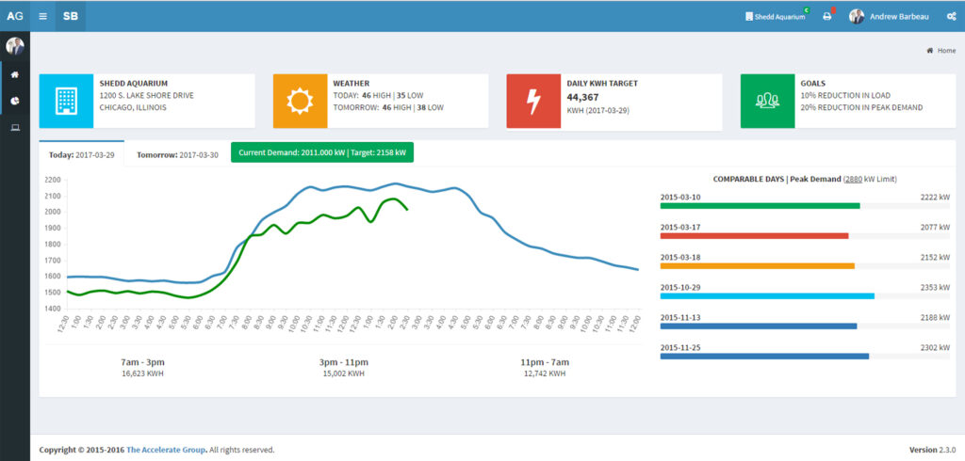
Task: Click the 2015-03-10 green peak bar
Action: pyautogui.click(x=761, y=206)
